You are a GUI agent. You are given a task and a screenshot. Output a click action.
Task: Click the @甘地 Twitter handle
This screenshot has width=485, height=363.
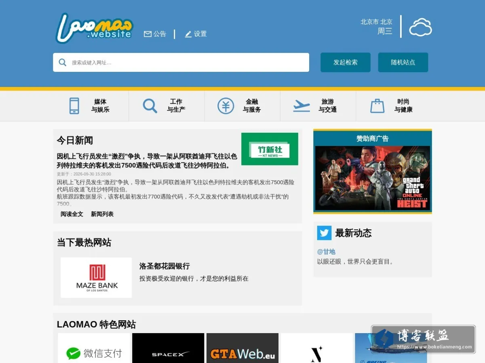tap(326, 252)
